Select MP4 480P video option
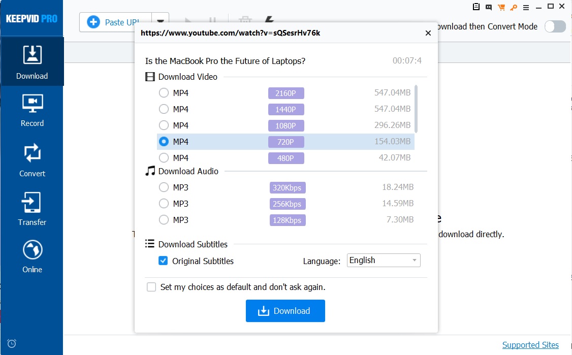The height and width of the screenshot is (355, 572). pos(164,157)
